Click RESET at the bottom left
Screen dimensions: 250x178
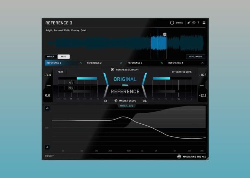pos(49,156)
